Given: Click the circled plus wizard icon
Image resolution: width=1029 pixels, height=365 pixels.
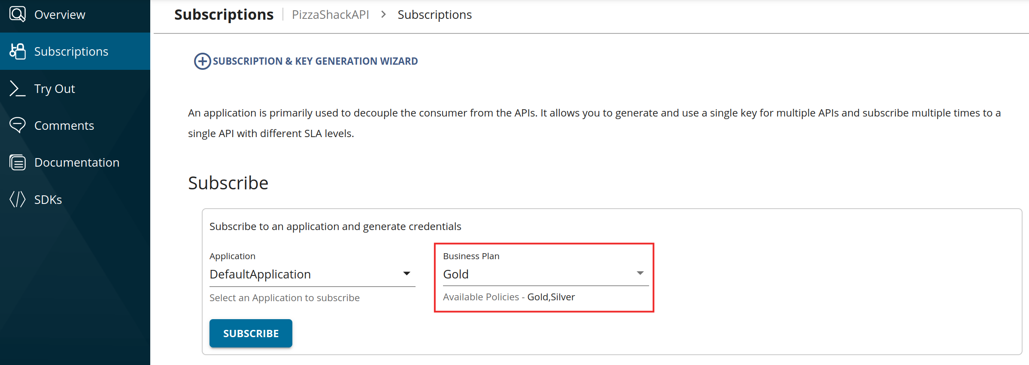Looking at the screenshot, I should point(202,61).
